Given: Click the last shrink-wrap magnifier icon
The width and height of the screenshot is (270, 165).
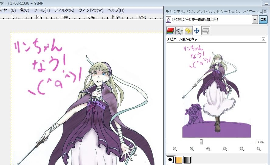Looking at the screenshot, I should point(258,149).
